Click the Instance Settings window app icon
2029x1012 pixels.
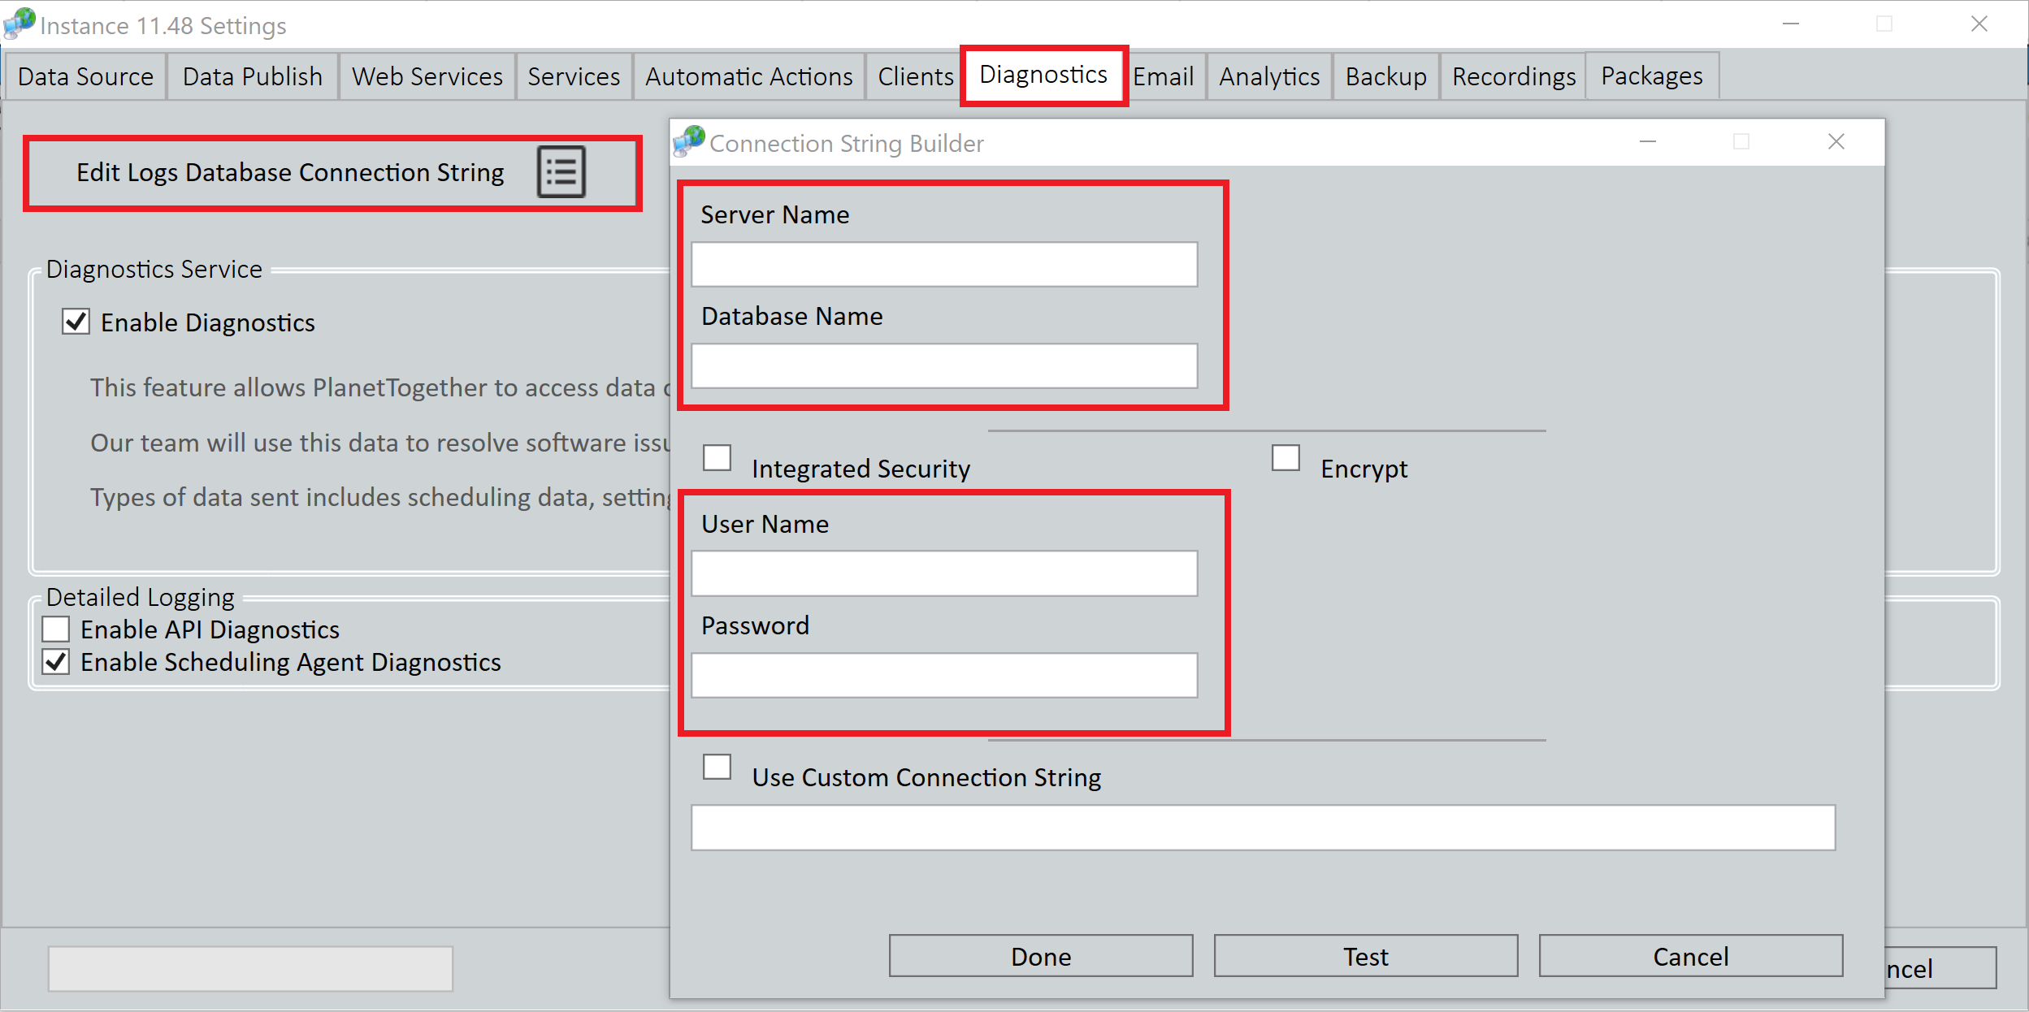coord(20,24)
